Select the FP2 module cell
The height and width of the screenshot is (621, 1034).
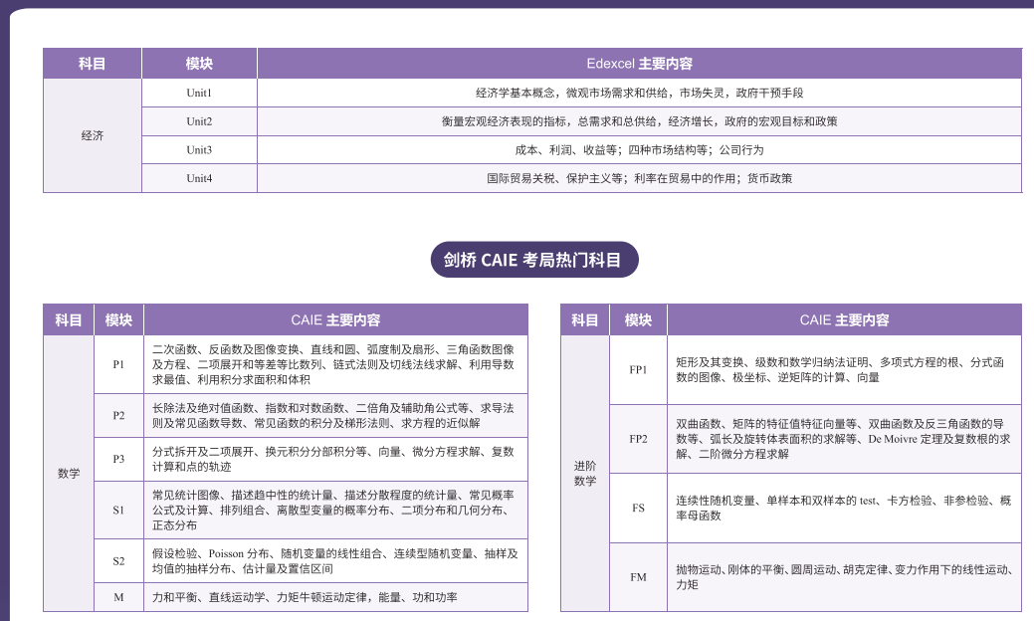coord(638,439)
